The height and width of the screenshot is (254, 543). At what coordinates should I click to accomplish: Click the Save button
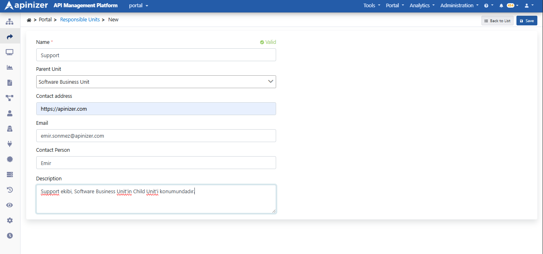click(526, 21)
